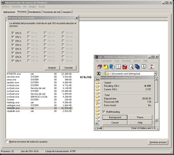Screen dimensions: 174x155
Task: Switch to the Rendimiento tab
Action: (x=35, y=12)
